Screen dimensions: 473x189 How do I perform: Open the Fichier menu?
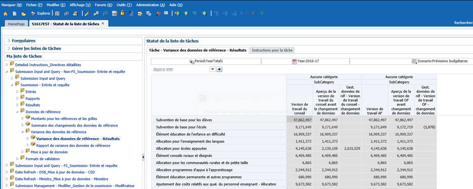pyautogui.click(x=34, y=5)
